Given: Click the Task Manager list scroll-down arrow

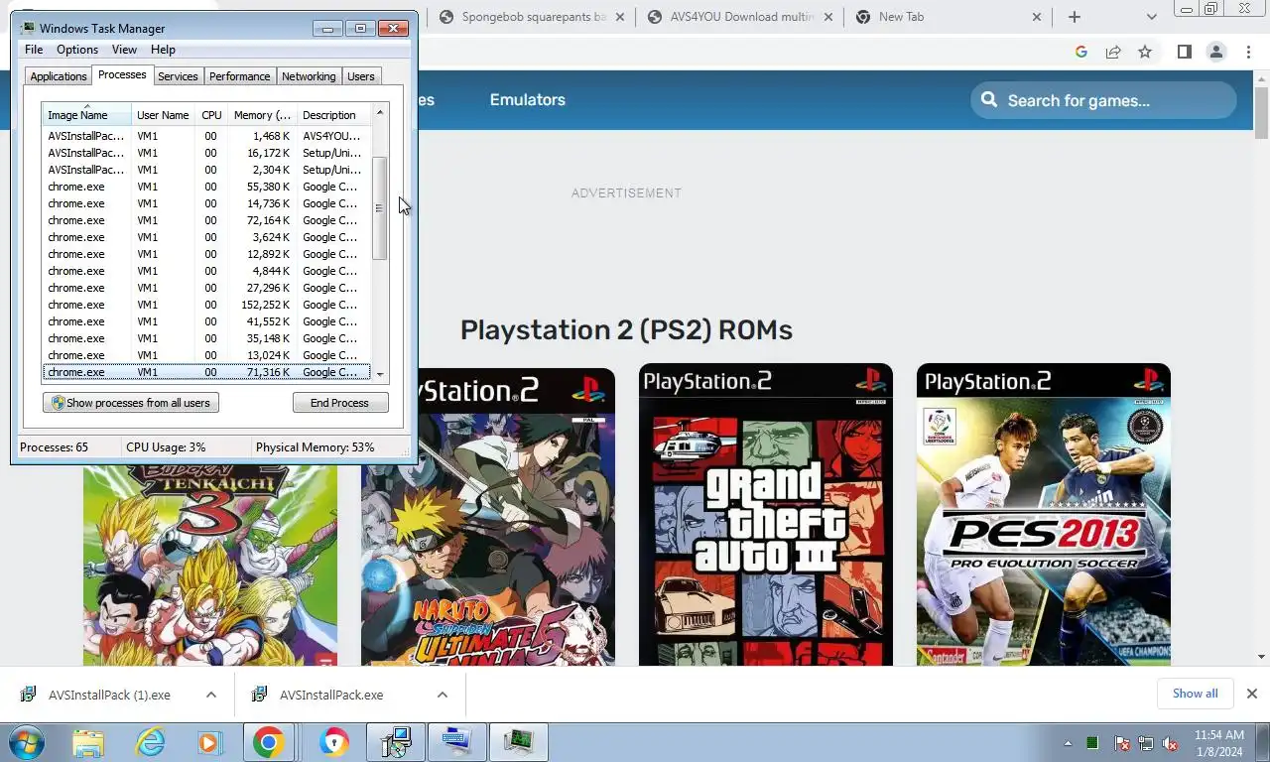Looking at the screenshot, I should 379,374.
